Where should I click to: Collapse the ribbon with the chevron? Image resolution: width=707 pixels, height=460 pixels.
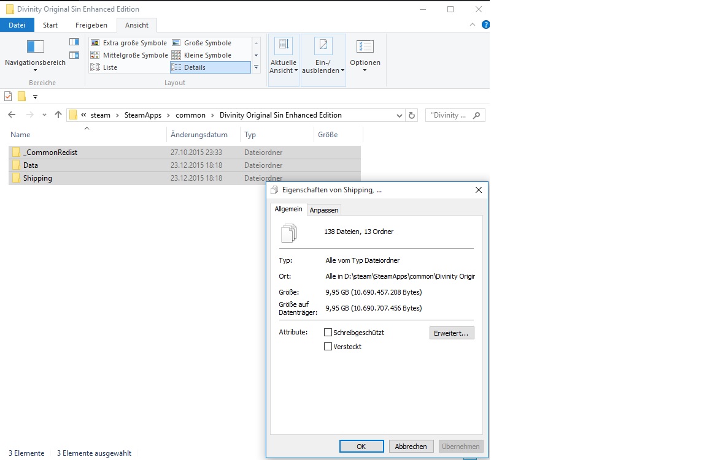(x=473, y=25)
